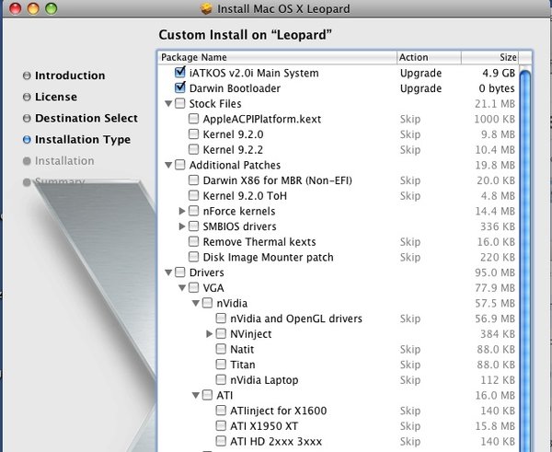Image resolution: width=552 pixels, height=452 pixels.
Task: Collapse the Stock Files disclosure triangle
Action: point(168,104)
